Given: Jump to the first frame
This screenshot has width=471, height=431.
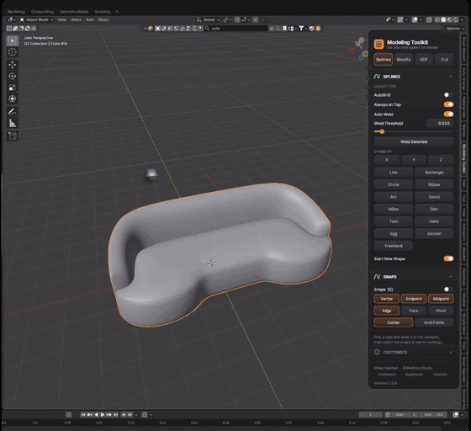Looking at the screenshot, I should click(83, 414).
